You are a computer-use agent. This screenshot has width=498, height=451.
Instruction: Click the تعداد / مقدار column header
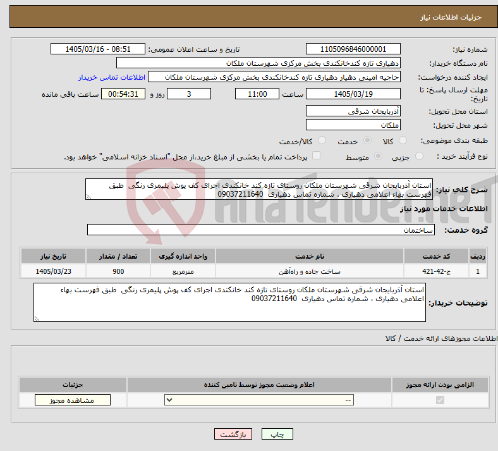click(x=118, y=256)
